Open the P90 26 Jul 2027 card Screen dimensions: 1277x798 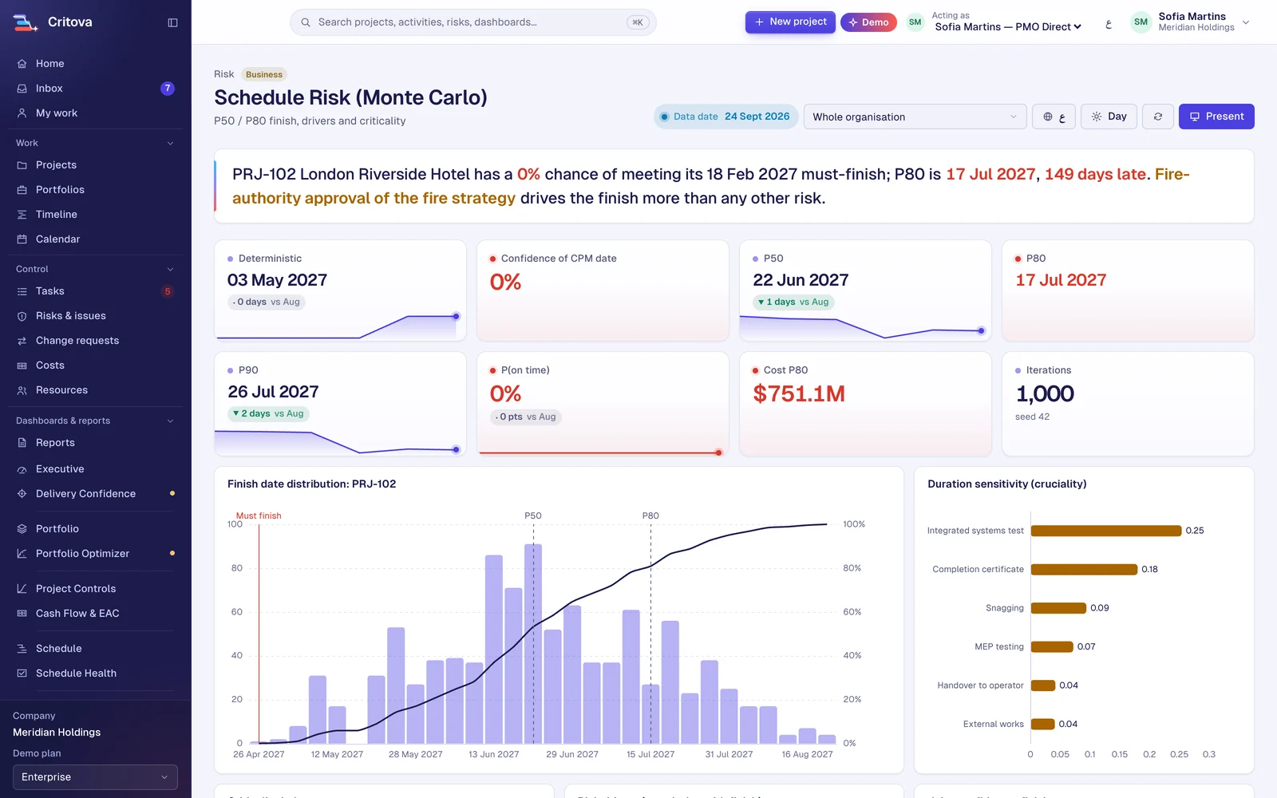tap(340, 405)
